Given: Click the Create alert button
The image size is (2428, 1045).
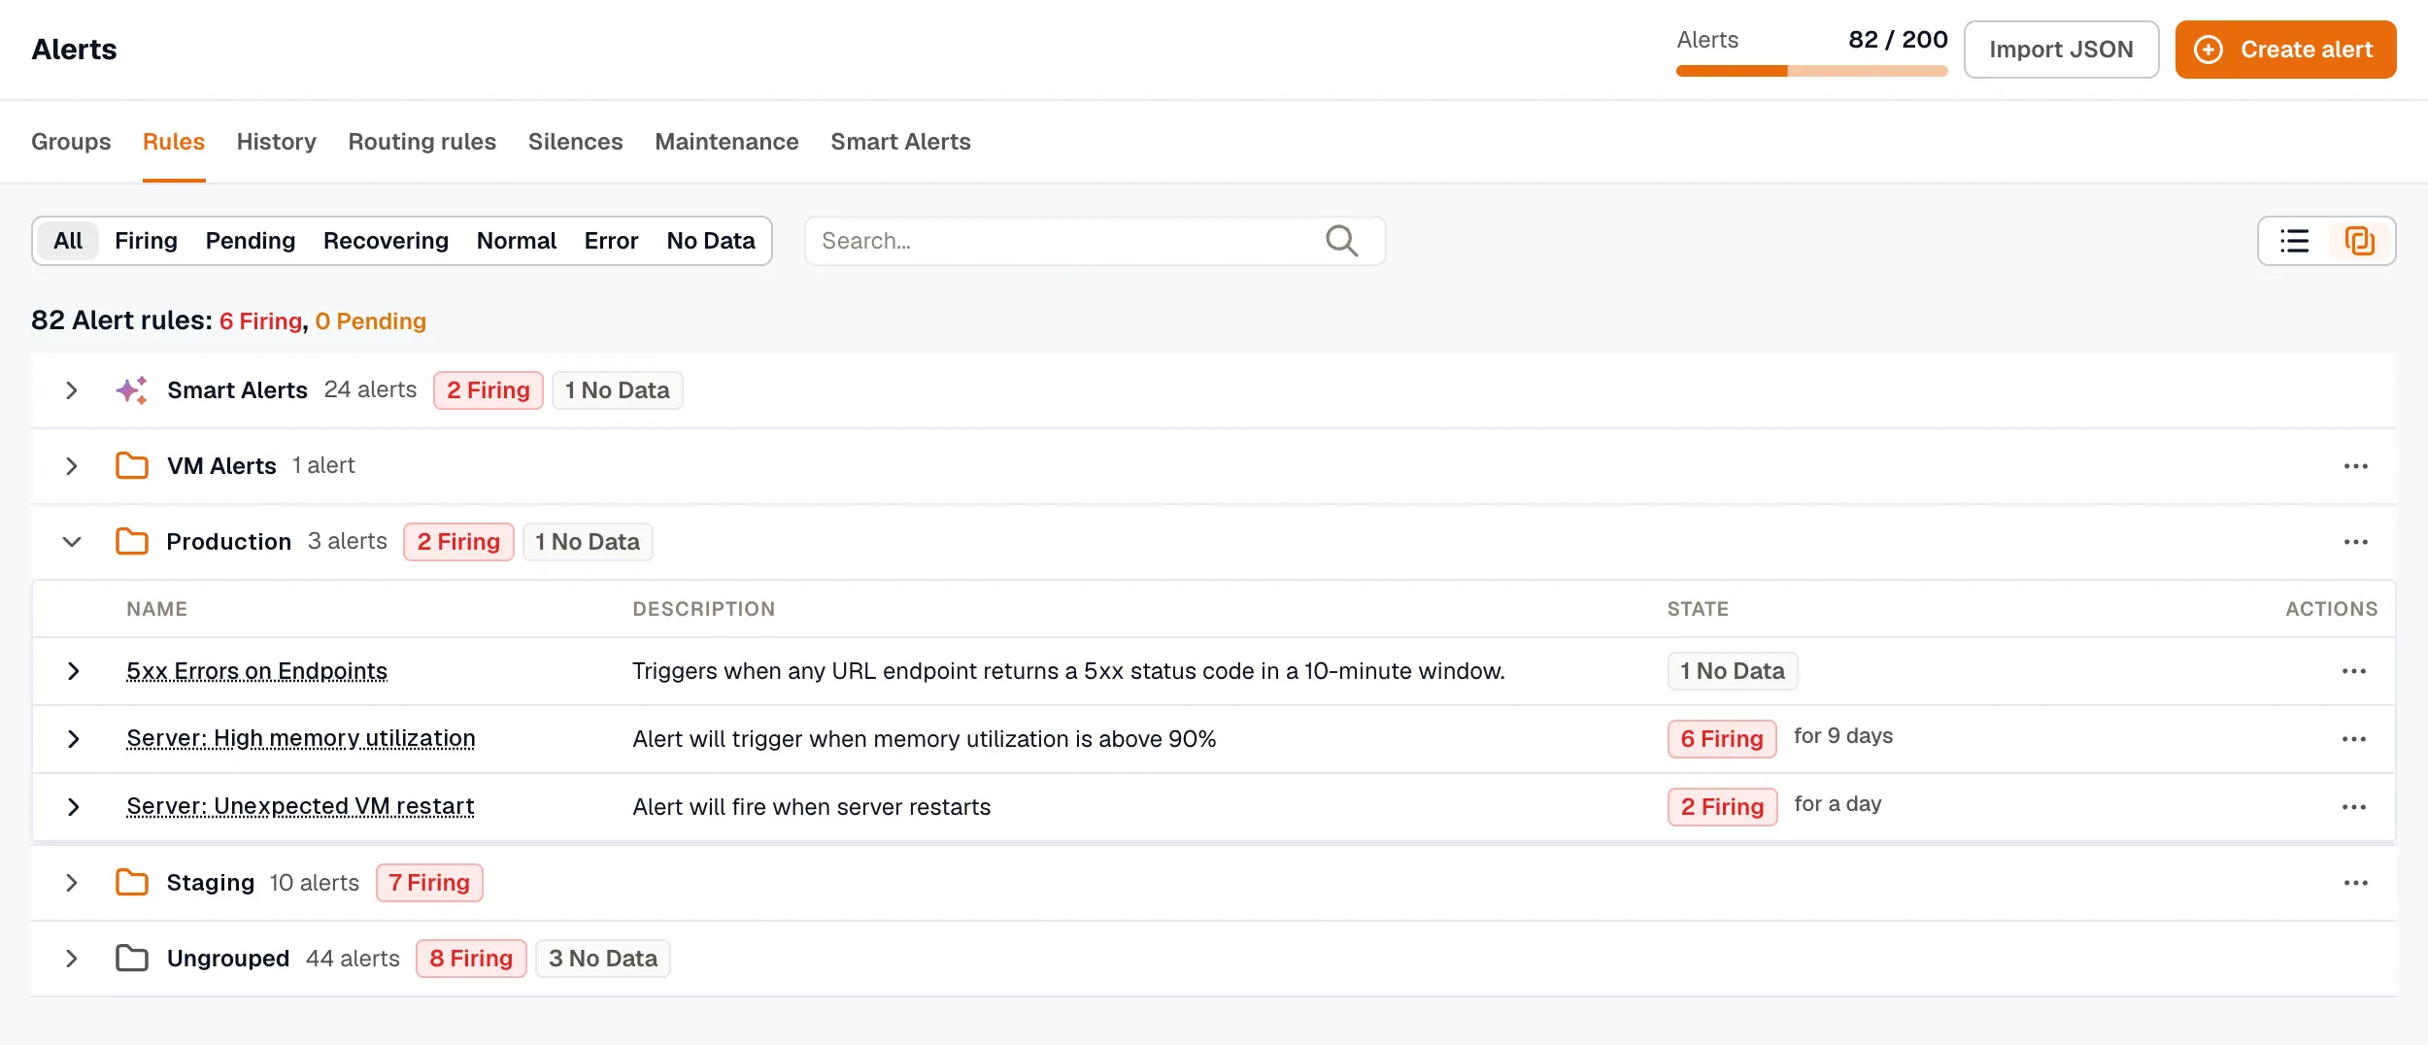Looking at the screenshot, I should point(2285,50).
